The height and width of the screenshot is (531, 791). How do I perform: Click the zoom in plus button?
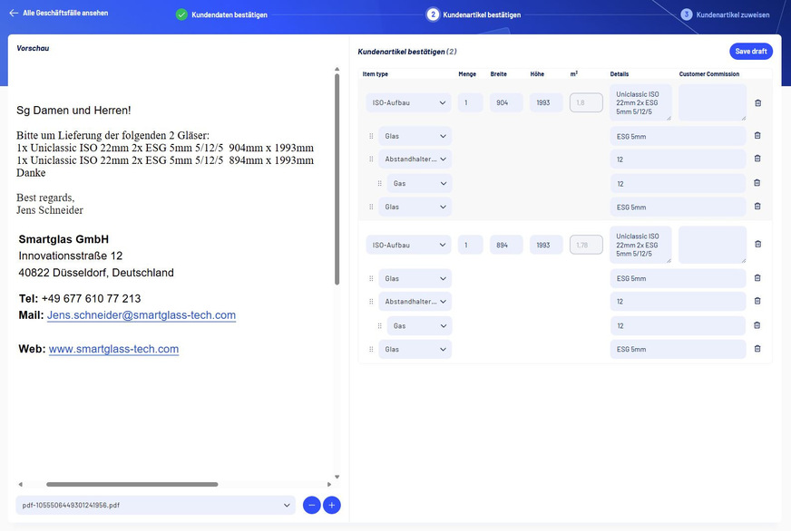[332, 505]
